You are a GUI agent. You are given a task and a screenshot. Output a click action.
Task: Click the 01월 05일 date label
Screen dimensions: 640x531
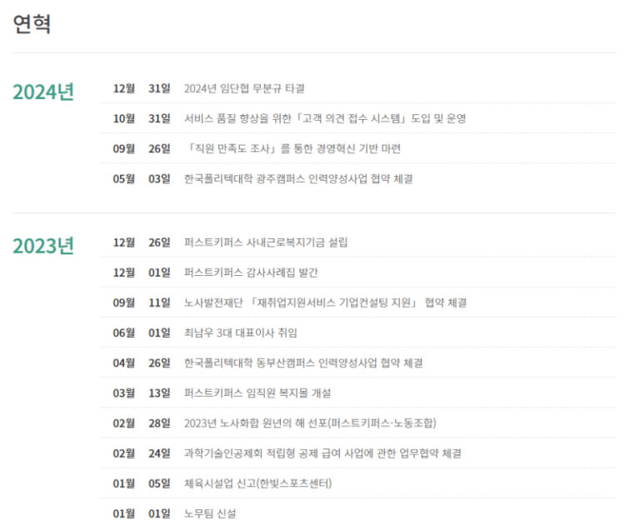coord(142,483)
